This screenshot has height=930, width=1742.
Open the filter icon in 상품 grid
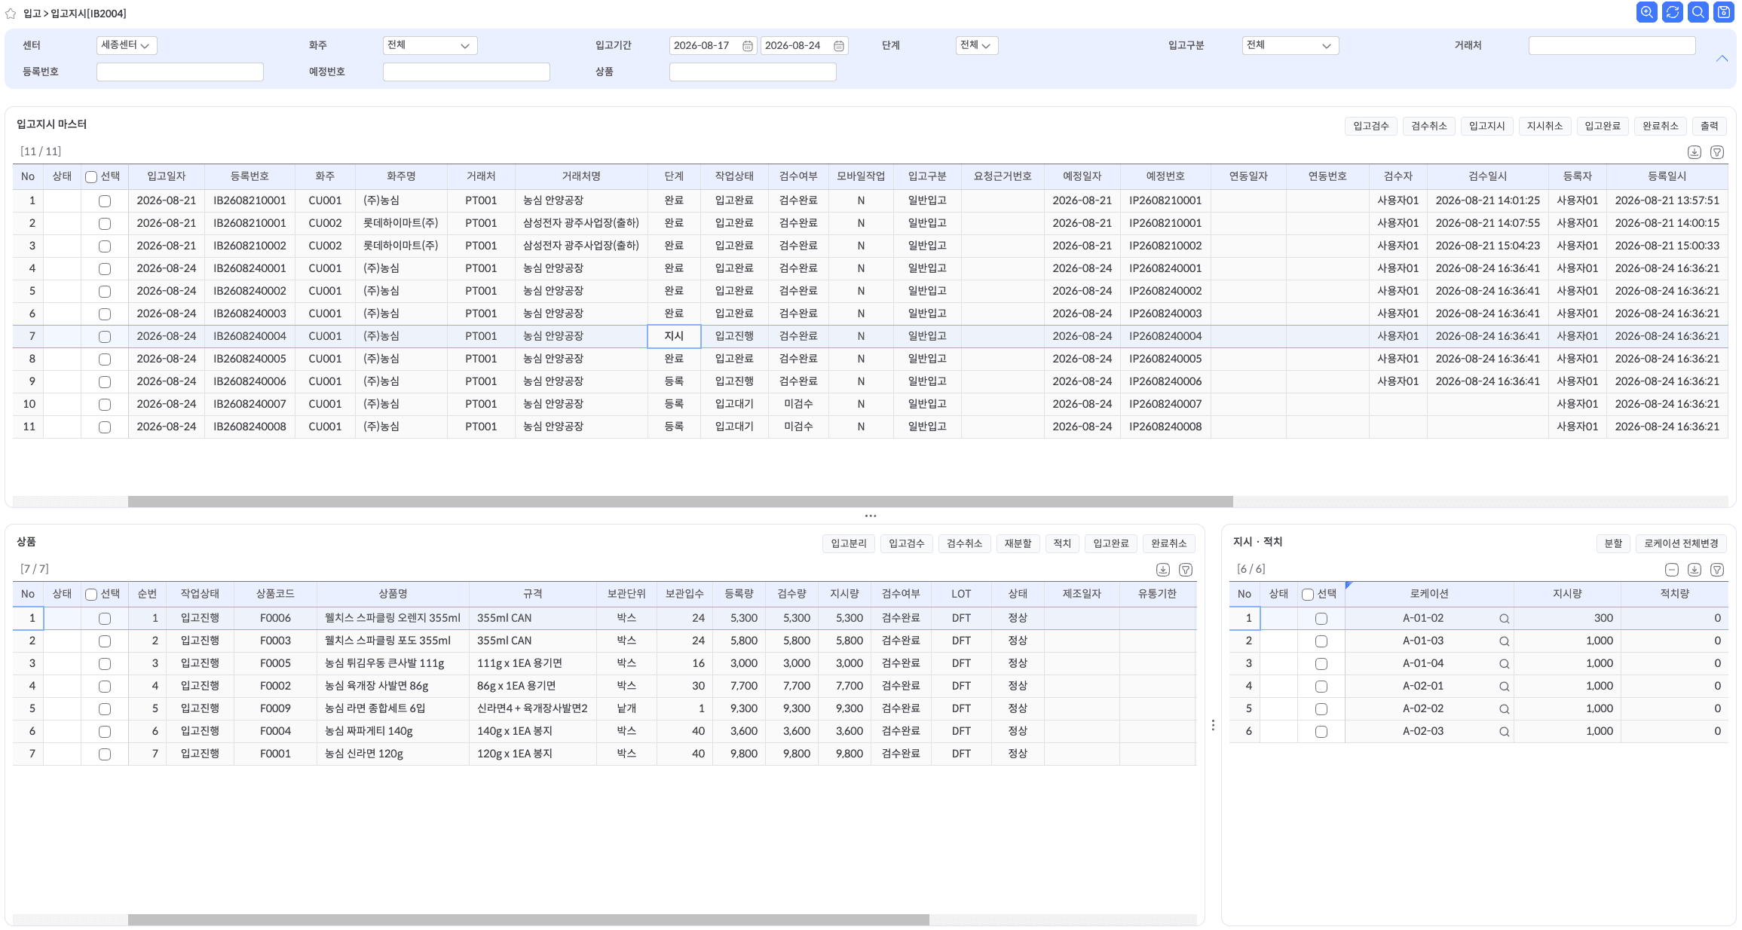click(x=1186, y=570)
